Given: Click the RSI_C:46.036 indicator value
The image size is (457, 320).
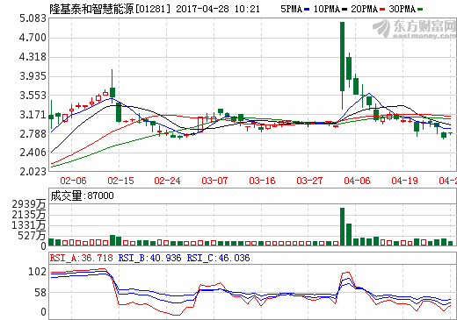Looking at the screenshot, I should pos(218,258).
